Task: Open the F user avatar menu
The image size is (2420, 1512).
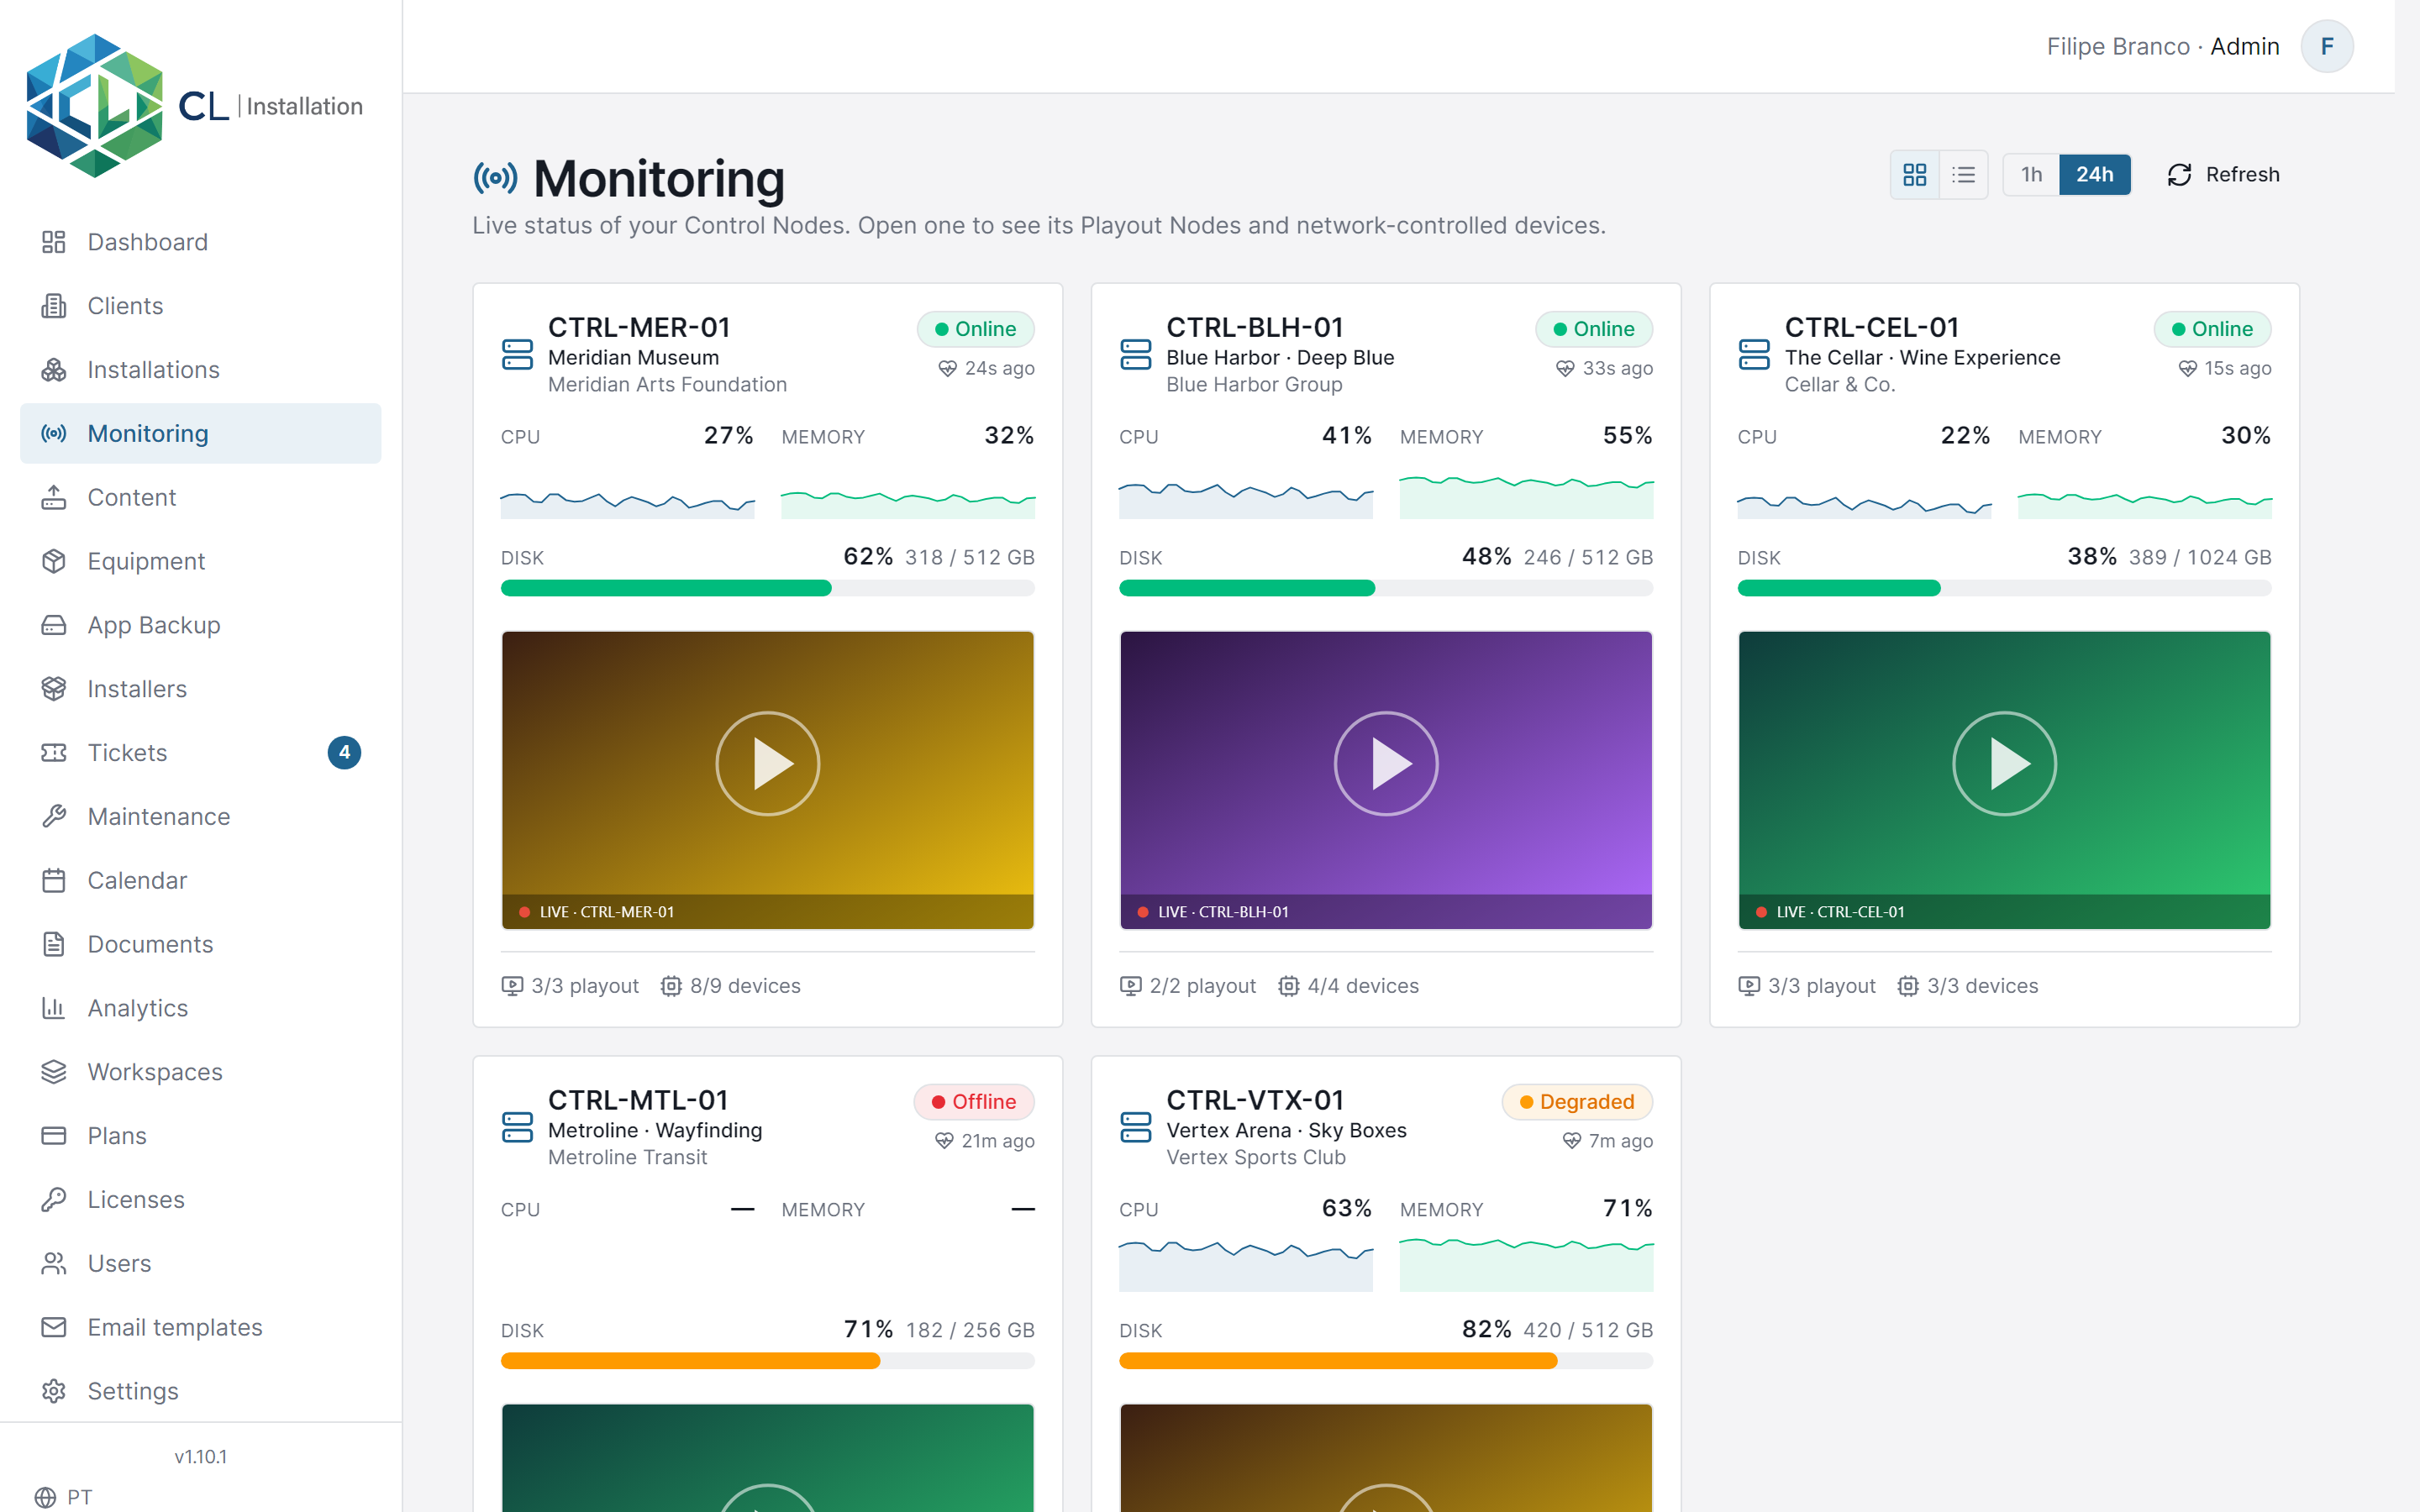Action: click(2327, 47)
